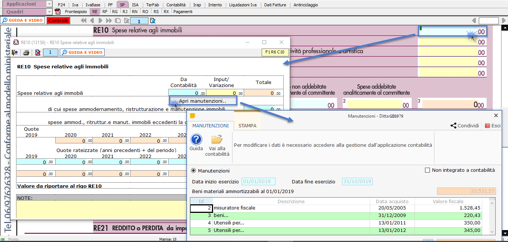This screenshot has width=508, height=242.
Task: Click the Input/Variazione yellow cell
Action: click(225, 93)
